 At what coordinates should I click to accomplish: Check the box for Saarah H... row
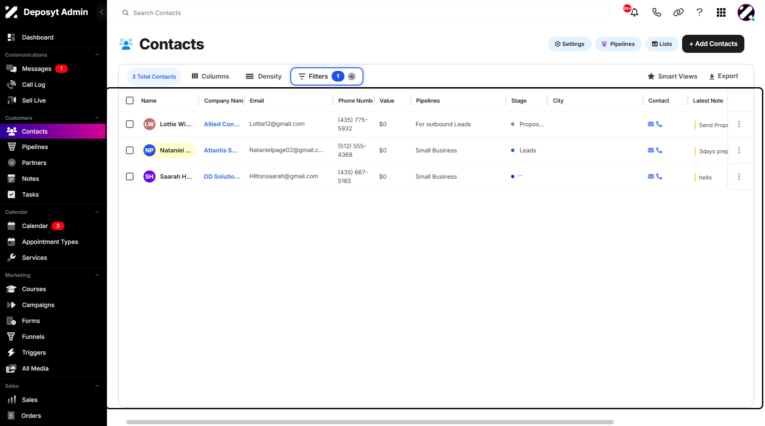coord(130,176)
